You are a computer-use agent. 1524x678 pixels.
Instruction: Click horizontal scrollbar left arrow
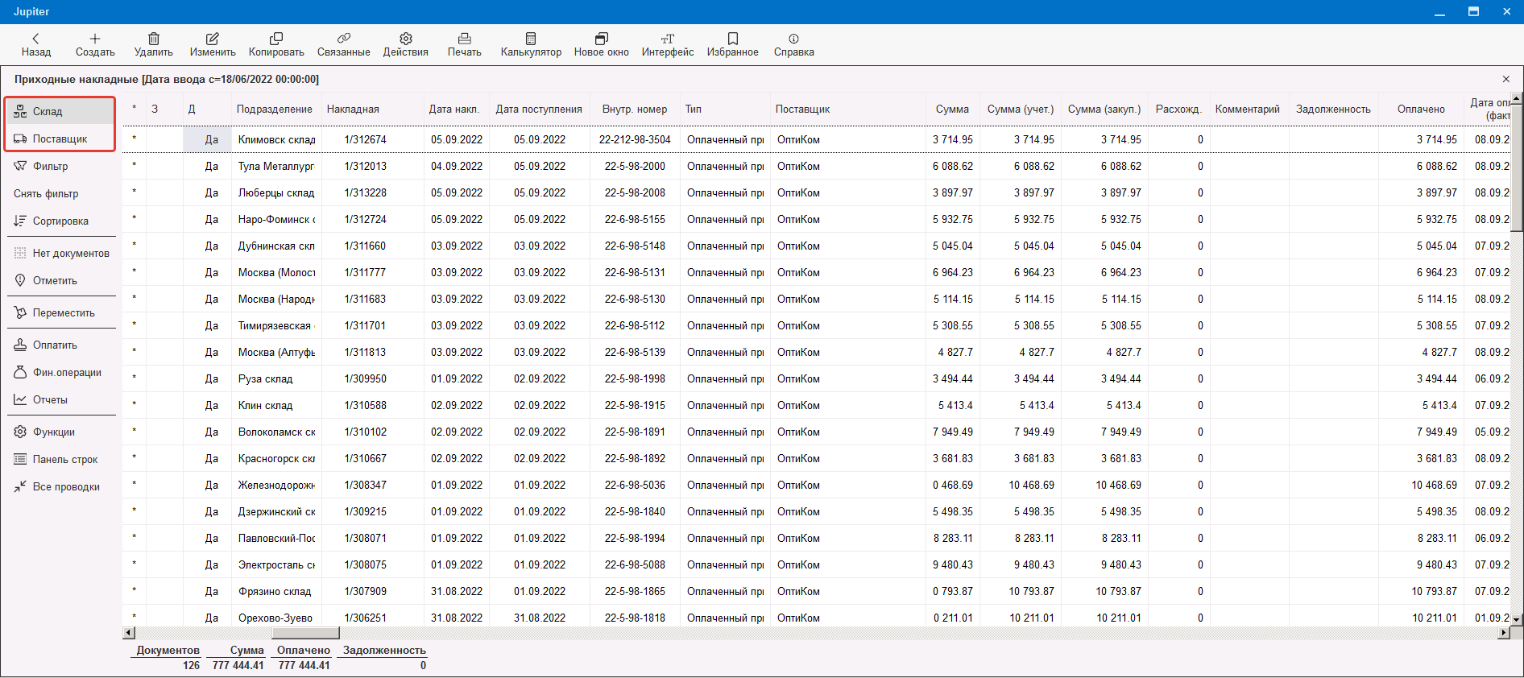[x=129, y=633]
